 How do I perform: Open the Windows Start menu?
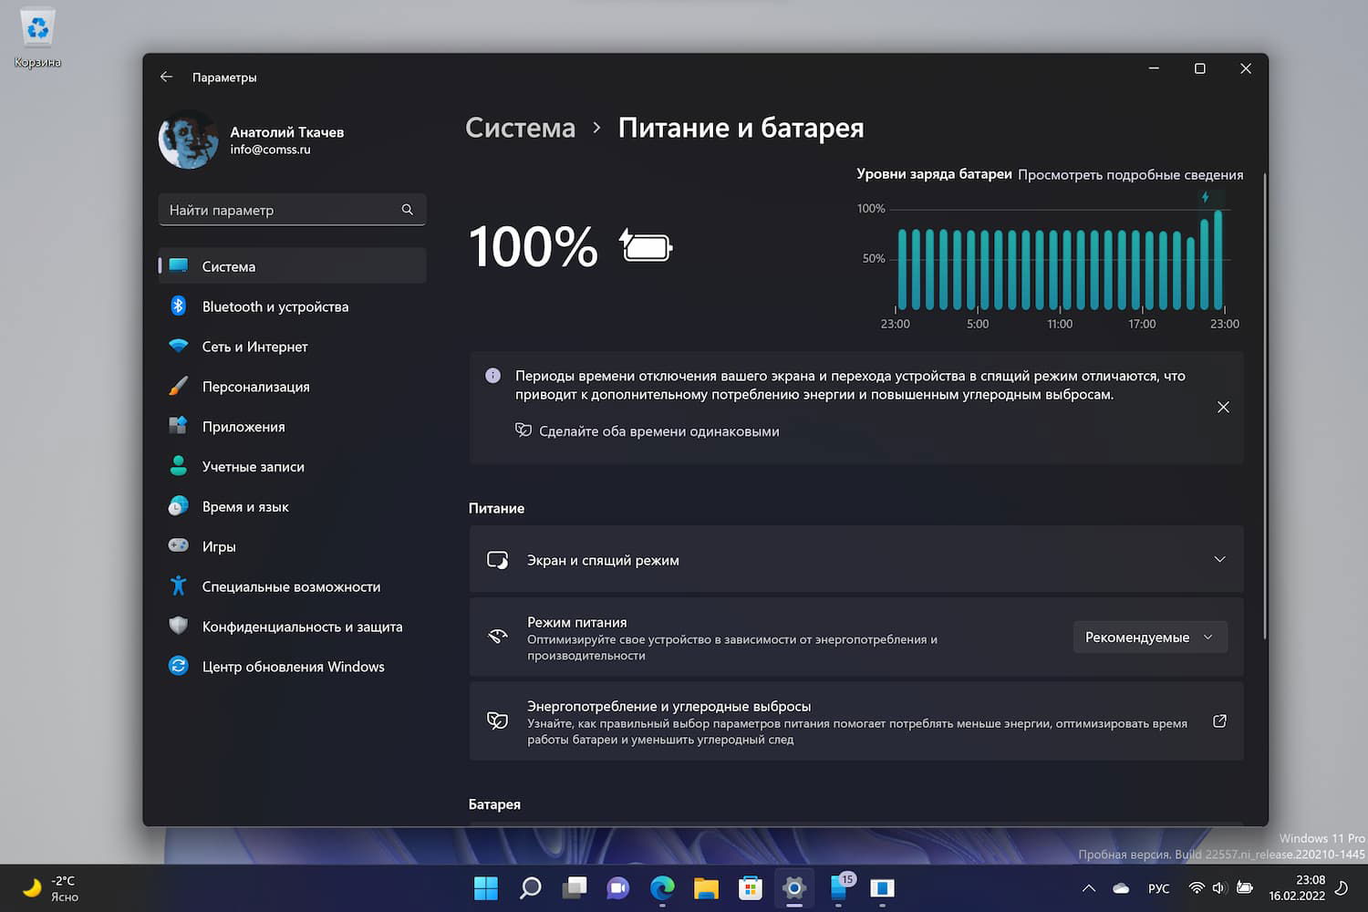pos(486,887)
